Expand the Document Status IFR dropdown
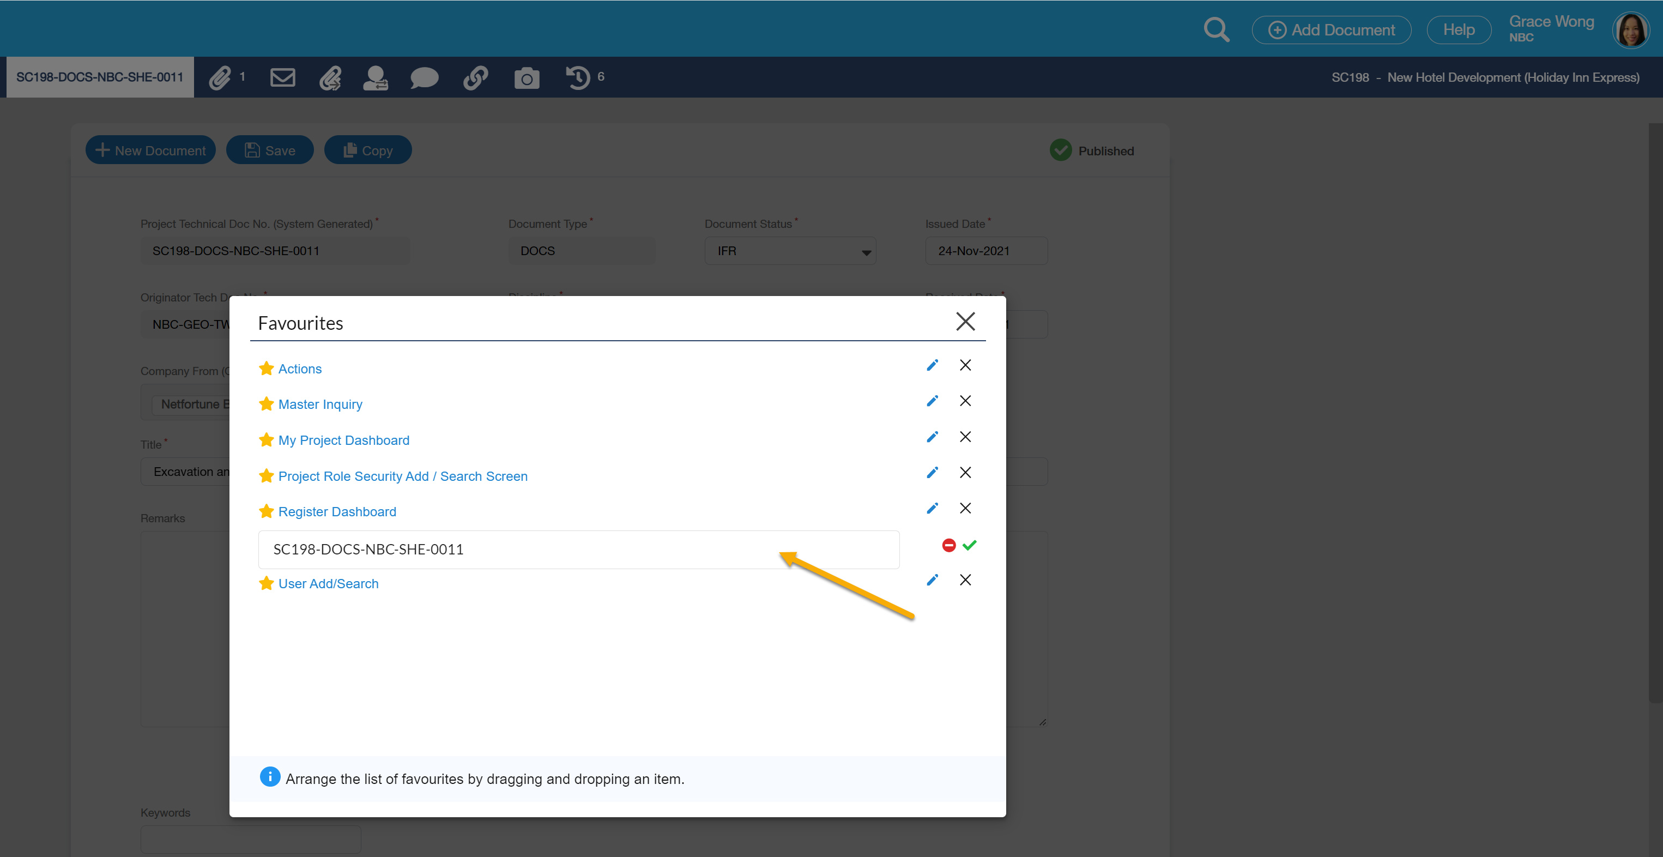 tap(790, 251)
